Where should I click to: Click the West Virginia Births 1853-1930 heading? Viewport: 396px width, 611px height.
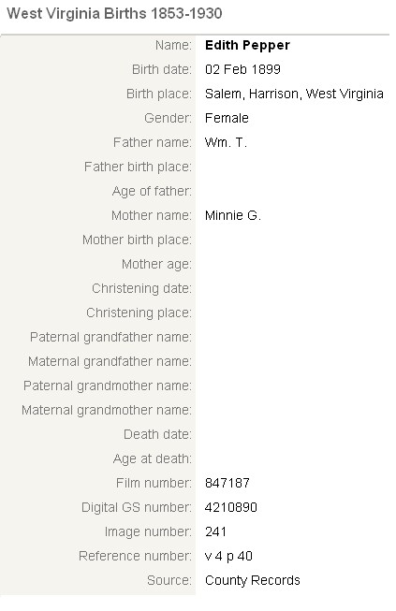(x=114, y=14)
